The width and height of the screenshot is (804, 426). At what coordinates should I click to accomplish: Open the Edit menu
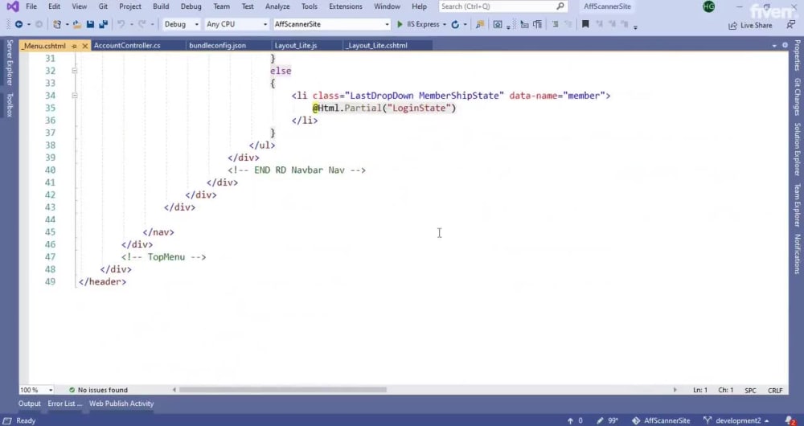click(54, 6)
